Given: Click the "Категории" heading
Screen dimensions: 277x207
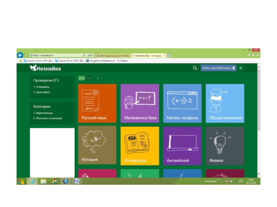Looking at the screenshot, I should point(42,107).
